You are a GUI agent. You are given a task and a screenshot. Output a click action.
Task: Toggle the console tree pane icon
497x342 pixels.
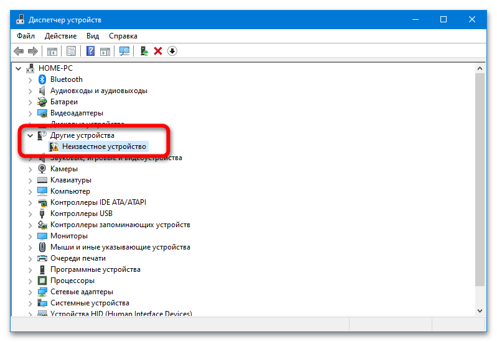click(52, 51)
